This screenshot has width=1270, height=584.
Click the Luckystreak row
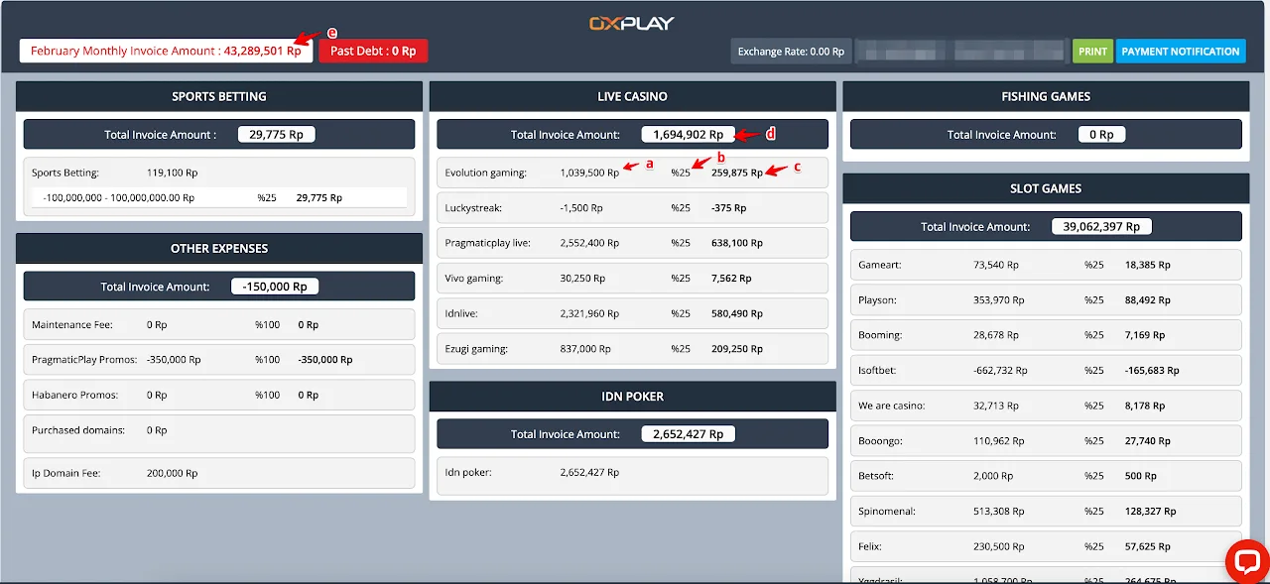coord(632,208)
